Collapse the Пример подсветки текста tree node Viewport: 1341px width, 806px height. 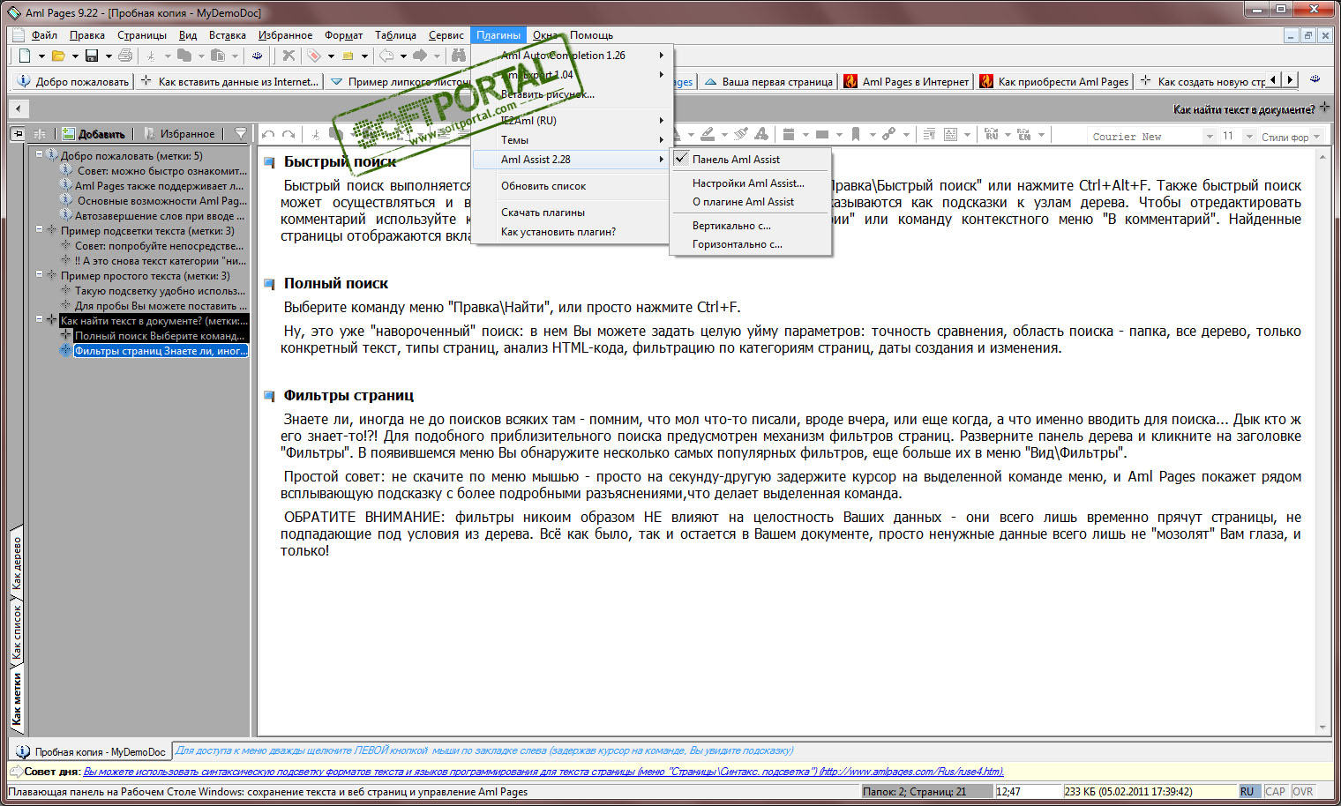(40, 229)
